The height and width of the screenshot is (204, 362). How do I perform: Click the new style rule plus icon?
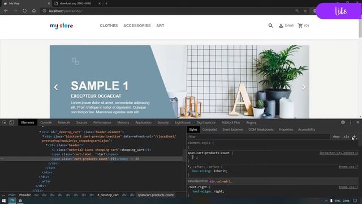(x=354, y=137)
